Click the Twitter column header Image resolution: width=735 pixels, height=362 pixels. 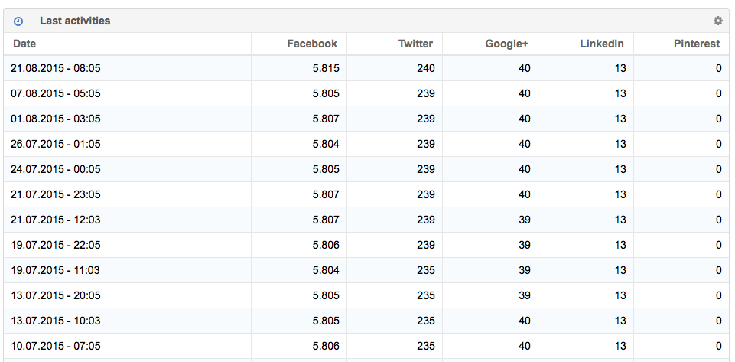[415, 44]
